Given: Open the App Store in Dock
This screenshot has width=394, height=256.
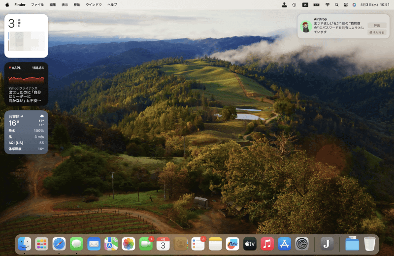Looking at the screenshot, I should click(x=285, y=244).
